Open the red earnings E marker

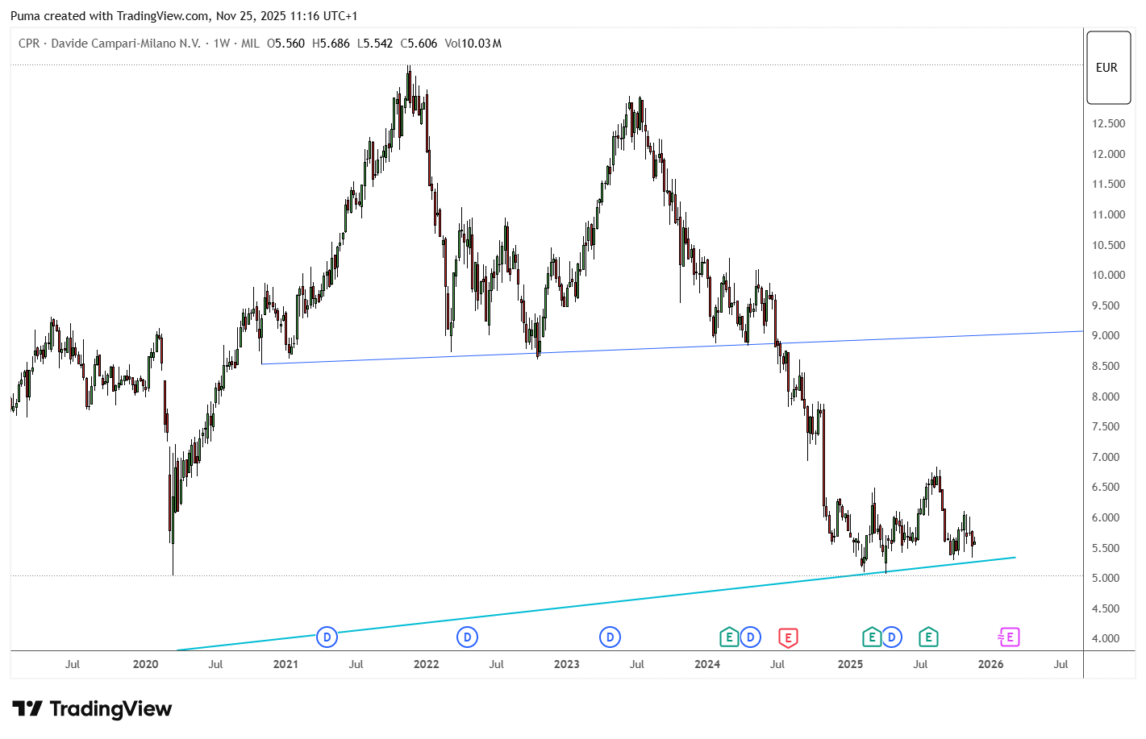(788, 637)
